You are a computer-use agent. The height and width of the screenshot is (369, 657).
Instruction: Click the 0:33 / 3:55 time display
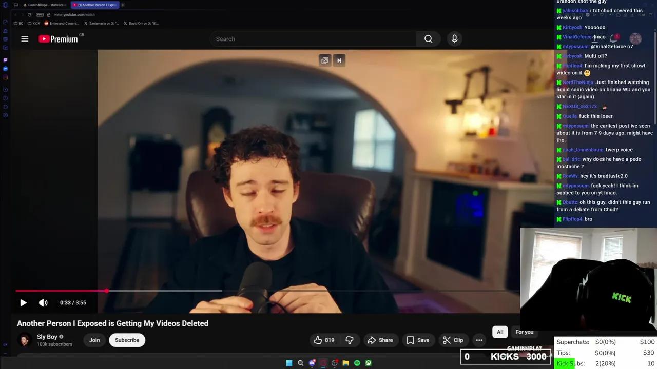point(73,303)
